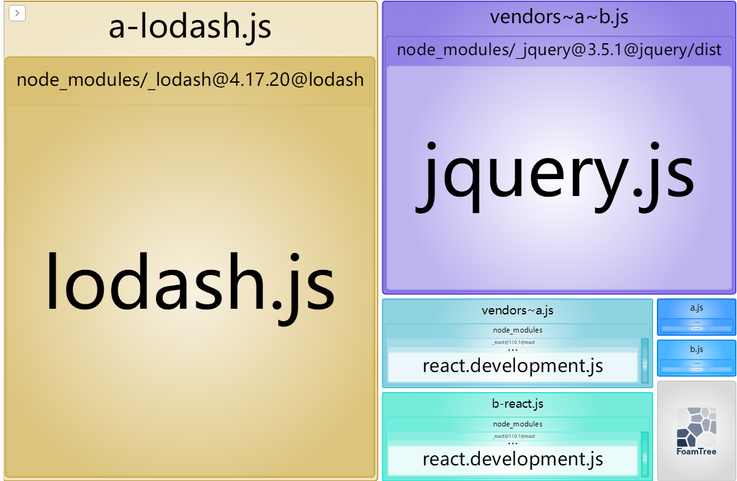Click the lodash.js module block
The width and height of the screenshot is (737, 481).
pos(190,291)
